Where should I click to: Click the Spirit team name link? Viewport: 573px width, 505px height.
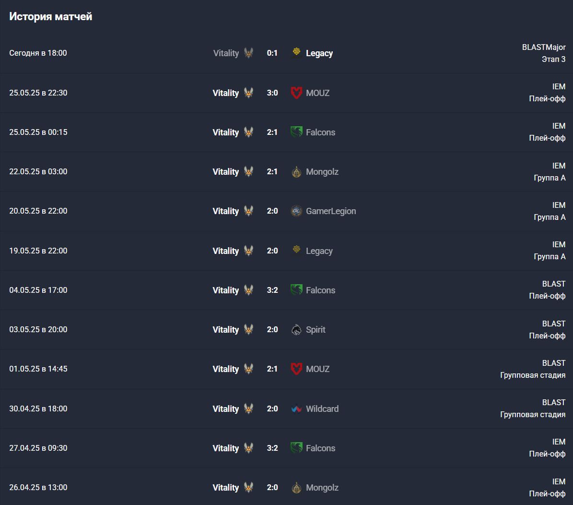point(316,330)
